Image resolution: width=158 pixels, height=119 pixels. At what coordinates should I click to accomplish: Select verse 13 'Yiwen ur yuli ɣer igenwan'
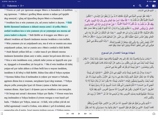point(38,12)
